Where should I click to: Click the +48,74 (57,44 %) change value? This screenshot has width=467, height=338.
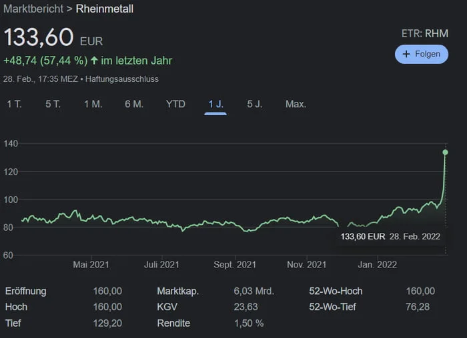coord(45,61)
